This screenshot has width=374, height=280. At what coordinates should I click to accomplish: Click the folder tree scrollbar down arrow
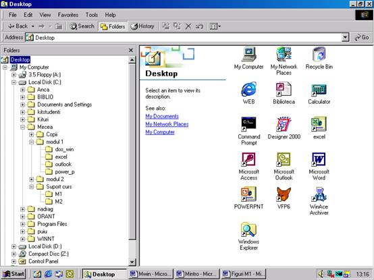pos(132,262)
